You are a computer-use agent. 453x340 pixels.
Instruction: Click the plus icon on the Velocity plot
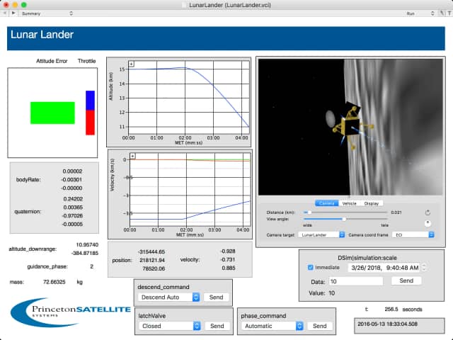click(x=132, y=156)
